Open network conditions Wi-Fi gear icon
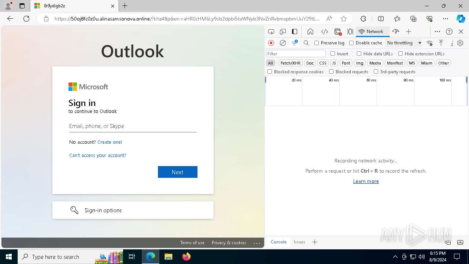Image resolution: width=469 pixels, height=264 pixels. pyautogui.click(x=430, y=43)
